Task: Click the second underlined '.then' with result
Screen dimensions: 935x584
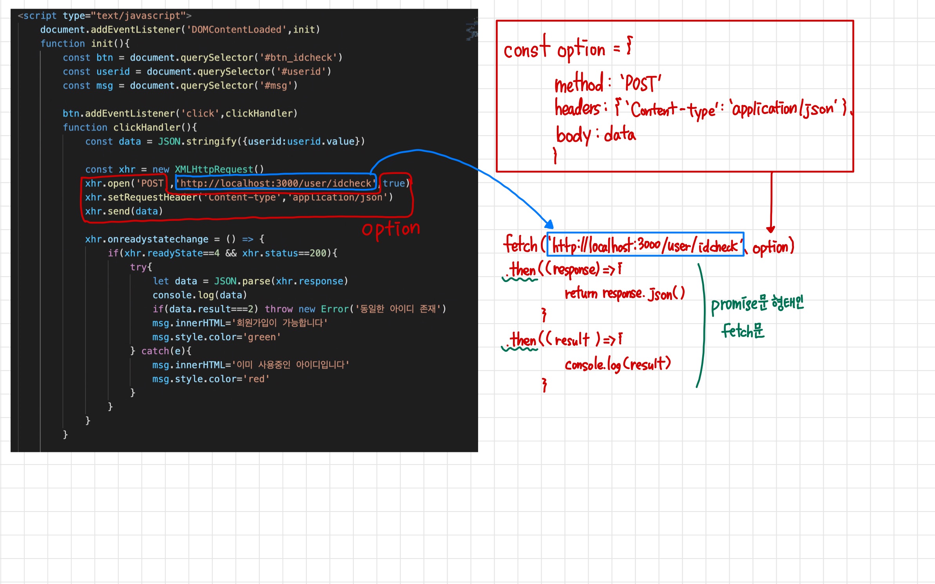Action: click(522, 340)
